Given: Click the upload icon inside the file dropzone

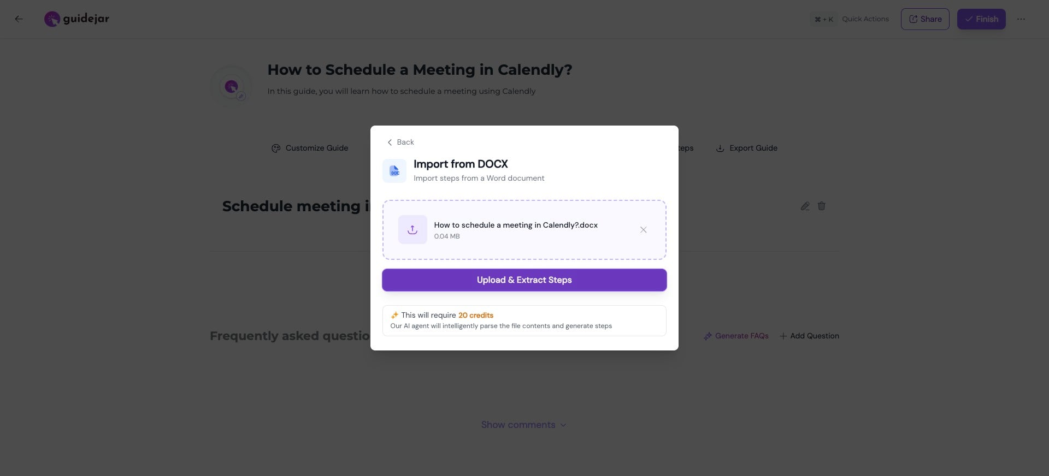Looking at the screenshot, I should 412,229.
